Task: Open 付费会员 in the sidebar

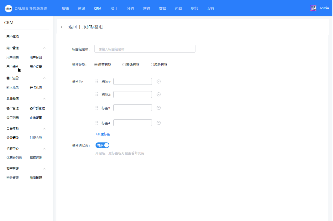Action: pyautogui.click(x=36, y=137)
